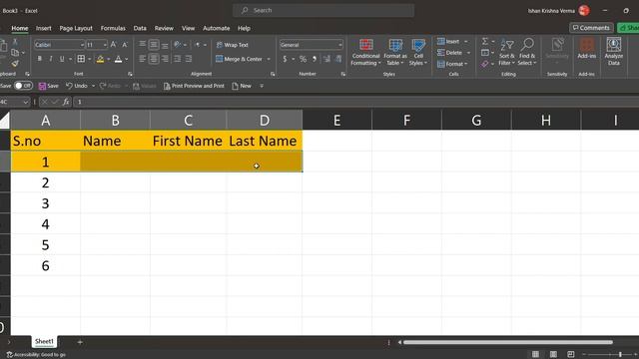Align text to the right
The image size is (639, 359).
tap(165, 59)
